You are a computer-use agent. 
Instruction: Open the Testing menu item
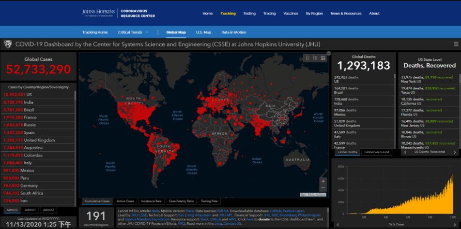[249, 14]
